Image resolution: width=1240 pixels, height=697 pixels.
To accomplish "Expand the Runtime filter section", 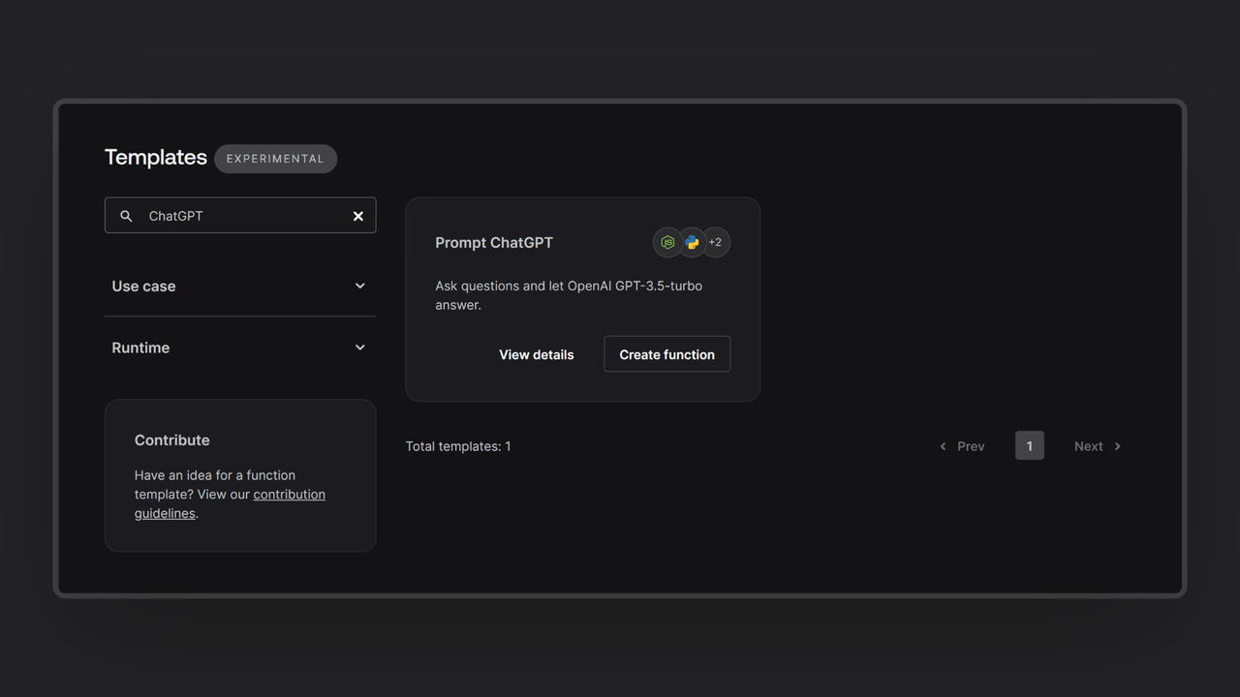I will 140,348.
